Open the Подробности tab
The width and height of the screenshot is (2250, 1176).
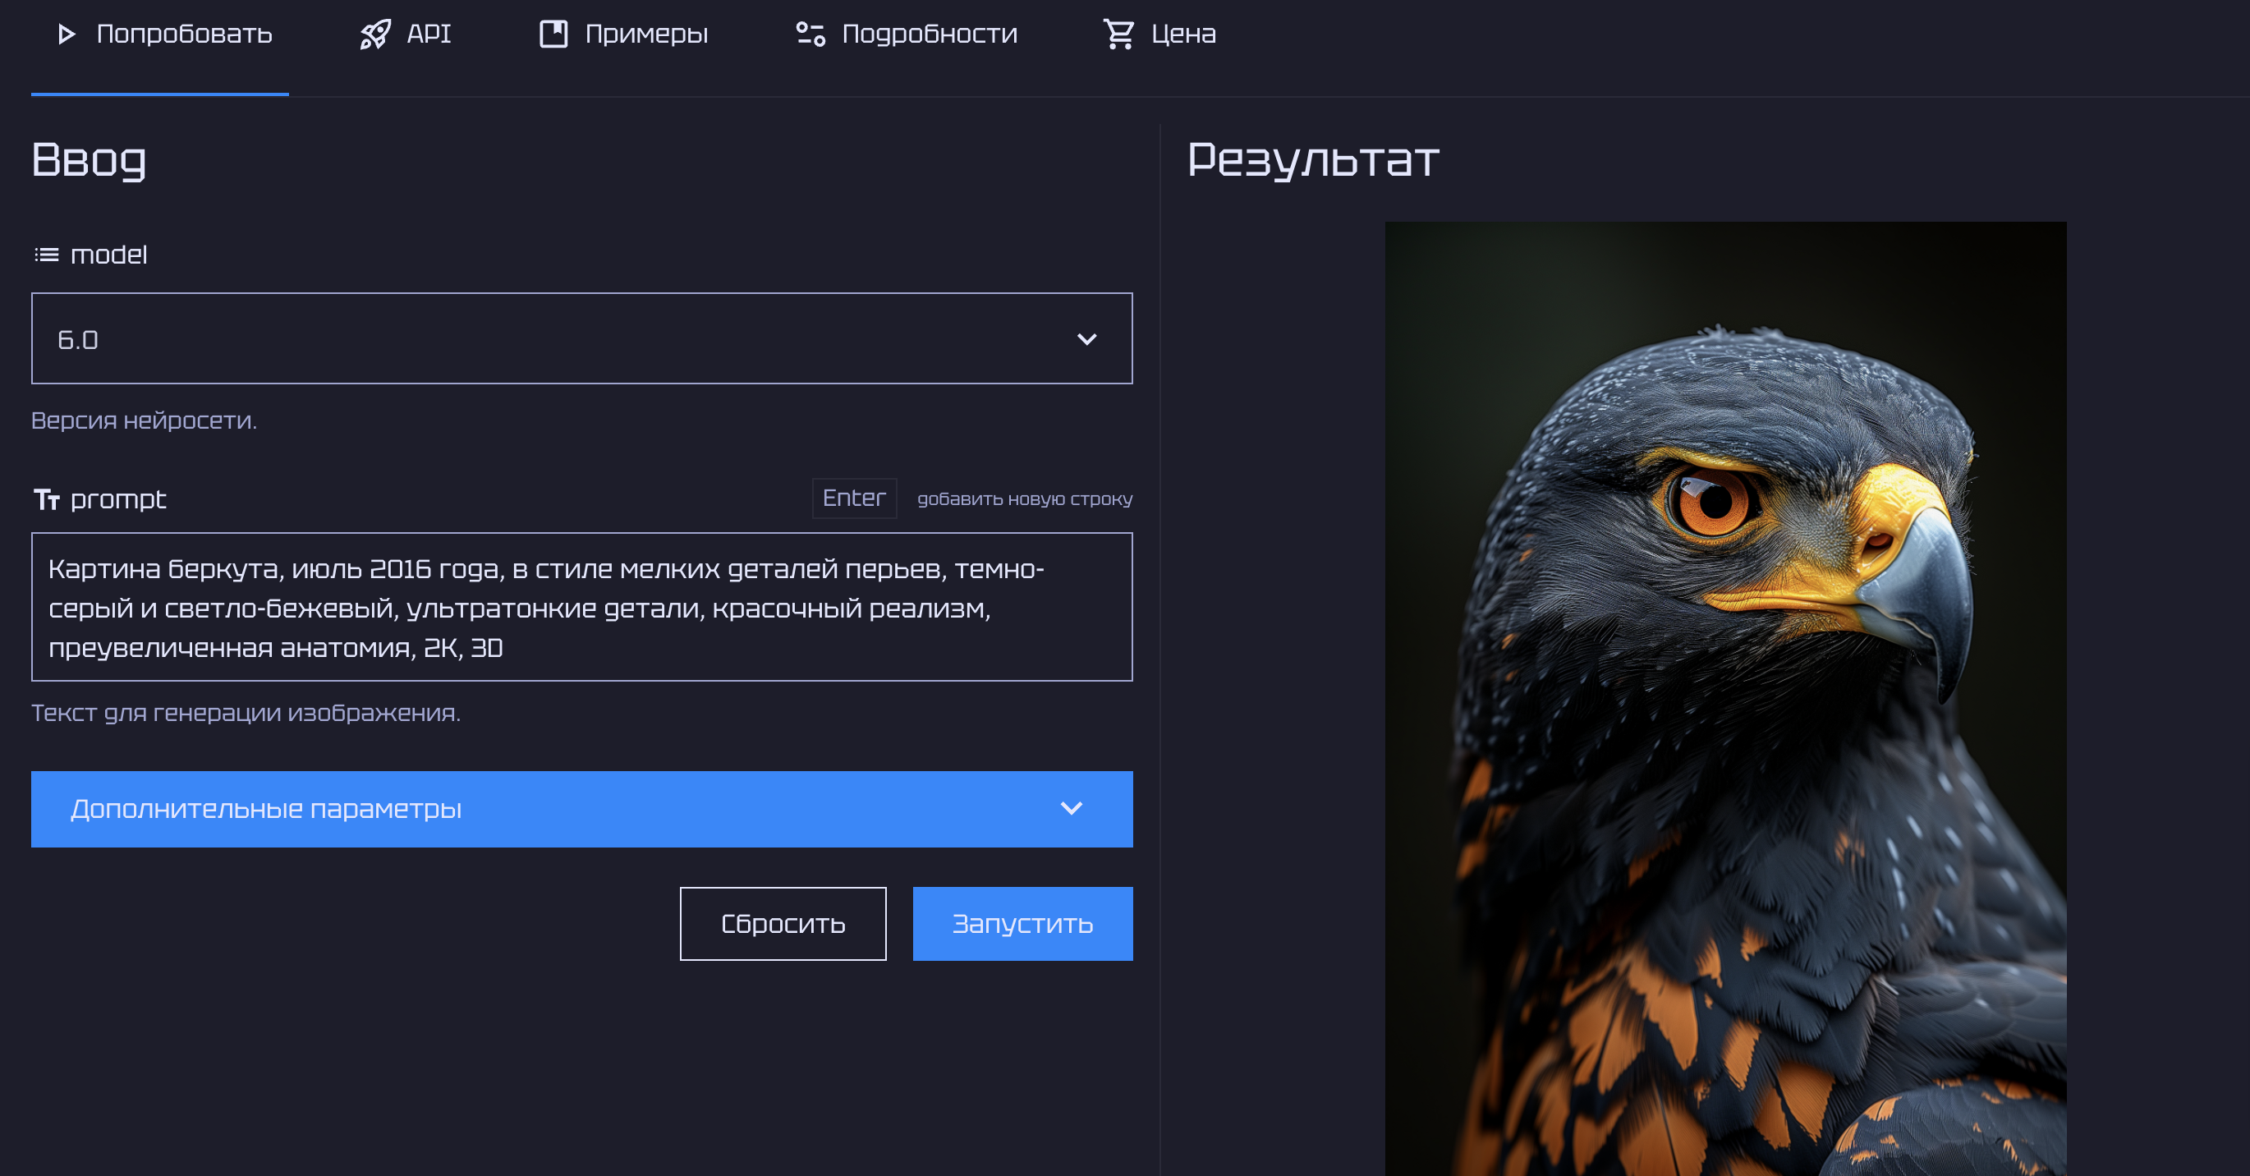click(x=929, y=34)
